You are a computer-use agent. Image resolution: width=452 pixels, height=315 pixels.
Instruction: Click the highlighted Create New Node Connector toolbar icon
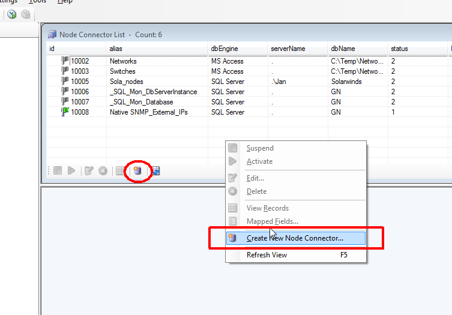[137, 171]
